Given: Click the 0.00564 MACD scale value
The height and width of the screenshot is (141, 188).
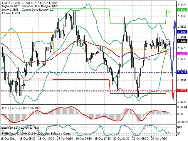Looking at the screenshot, I should 182,107.
